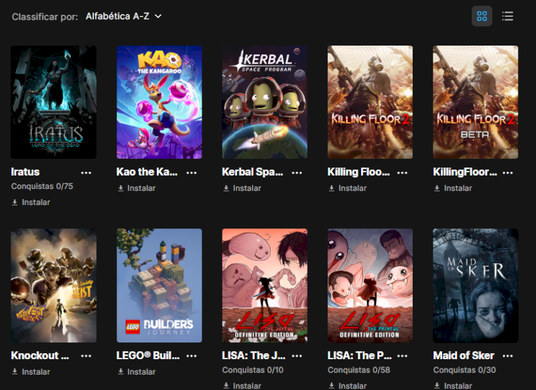Screen dimensions: 536x390
Task: Install the Iratus game
Action: click(31, 202)
